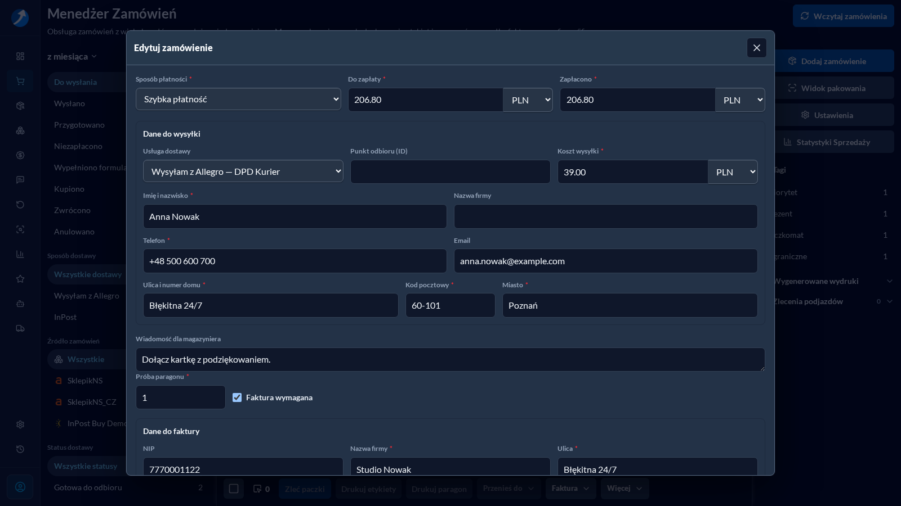Open the Sposób płatności dropdown
The height and width of the screenshot is (506, 901).
click(x=238, y=99)
